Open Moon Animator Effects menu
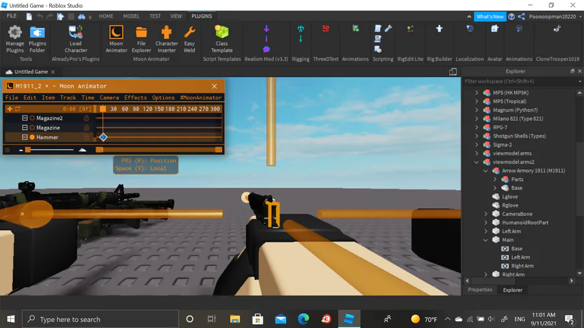 pos(136,97)
